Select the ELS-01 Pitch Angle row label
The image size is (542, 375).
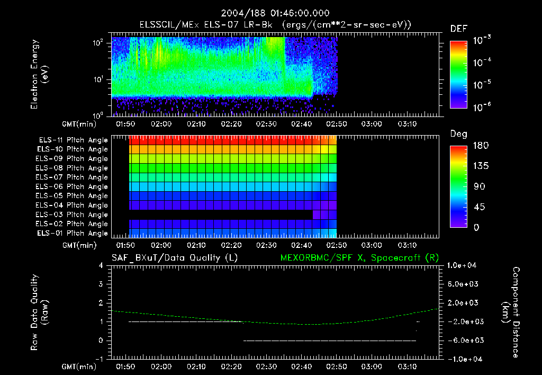[x=71, y=233]
